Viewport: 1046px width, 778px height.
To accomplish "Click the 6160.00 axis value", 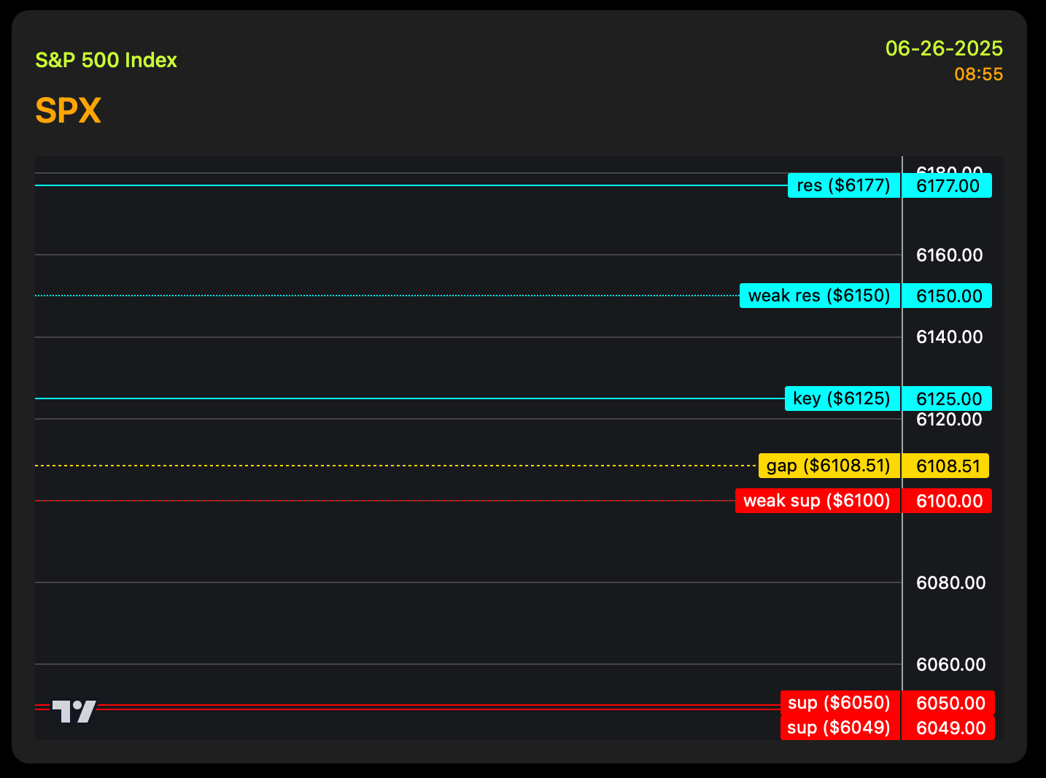I will pyautogui.click(x=949, y=255).
